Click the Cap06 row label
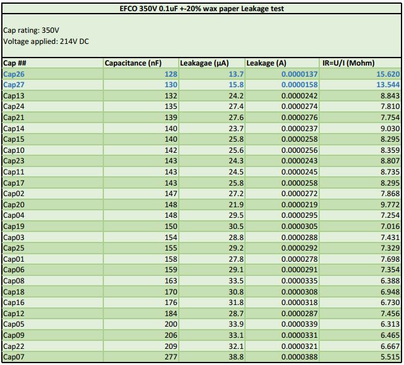 (14, 270)
